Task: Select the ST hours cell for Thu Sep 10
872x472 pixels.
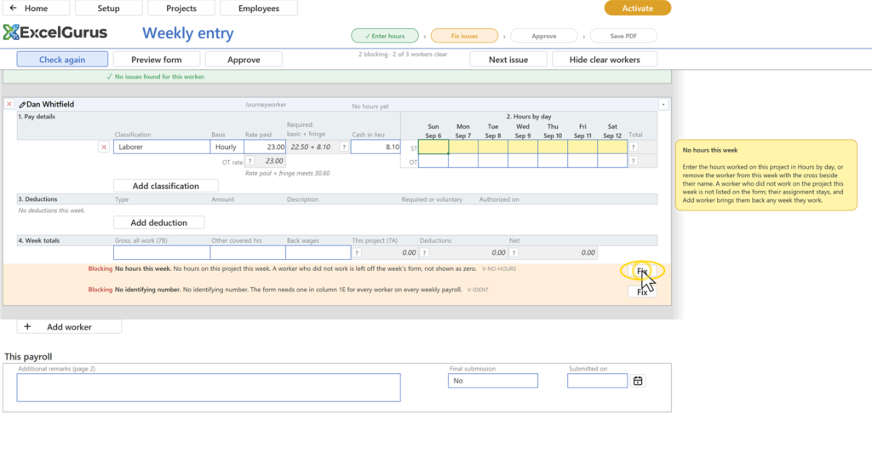Action: tap(553, 147)
